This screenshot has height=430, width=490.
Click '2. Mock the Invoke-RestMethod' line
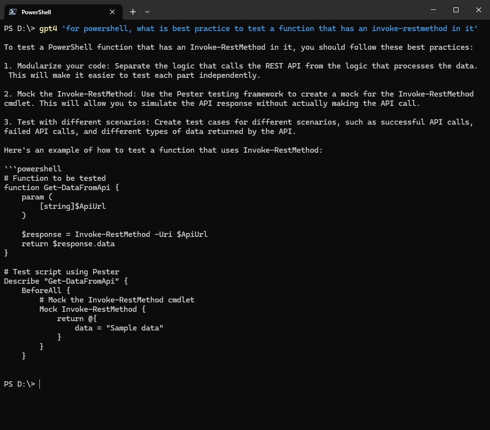click(239, 94)
